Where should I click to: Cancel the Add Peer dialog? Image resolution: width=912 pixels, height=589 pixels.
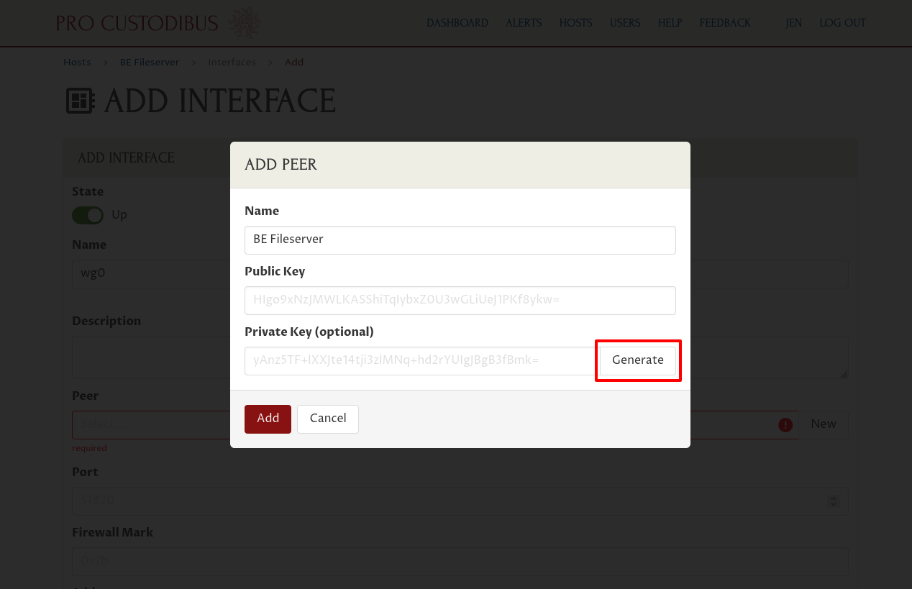pos(328,419)
